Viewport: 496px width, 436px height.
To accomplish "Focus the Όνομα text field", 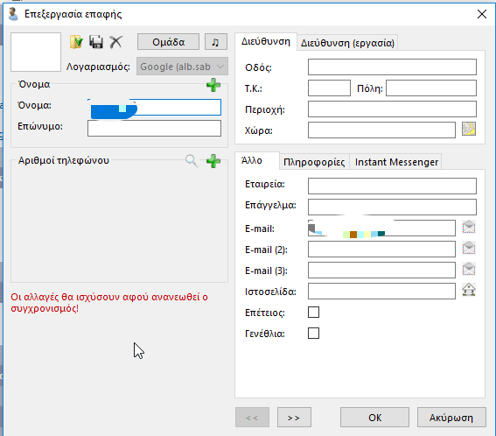I will 154,108.
